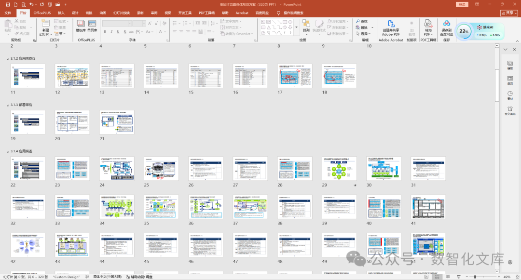This screenshot has width=521, height=280.
Task: Select slide thumbnail 12
Action: [x=72, y=76]
